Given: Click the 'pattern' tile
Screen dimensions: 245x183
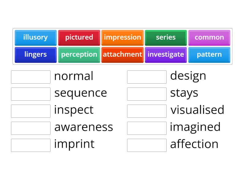Looking at the screenshot, I should pyautogui.click(x=209, y=55).
